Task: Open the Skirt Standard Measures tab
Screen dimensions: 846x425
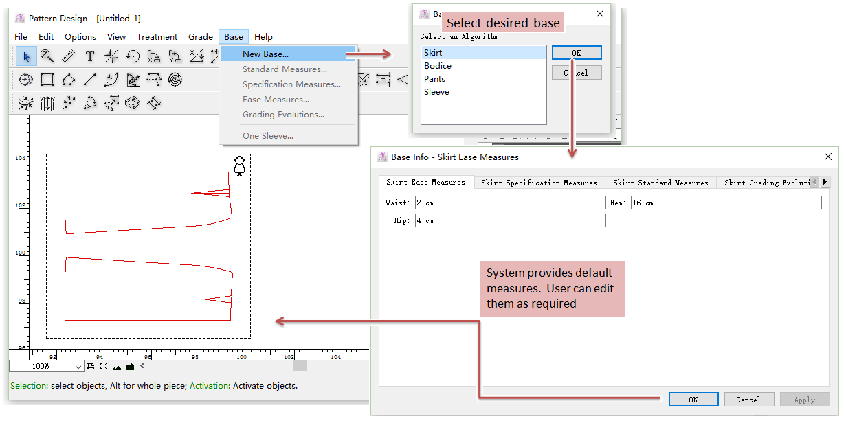Action: point(660,183)
